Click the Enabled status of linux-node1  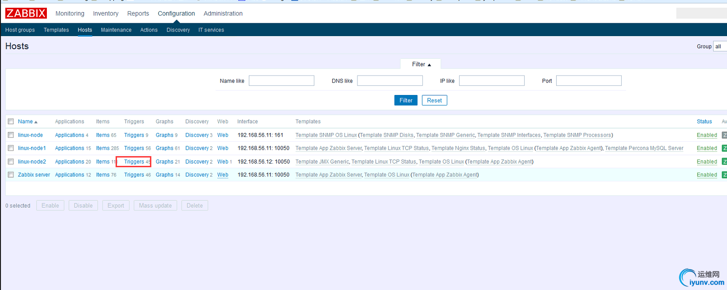click(707, 148)
